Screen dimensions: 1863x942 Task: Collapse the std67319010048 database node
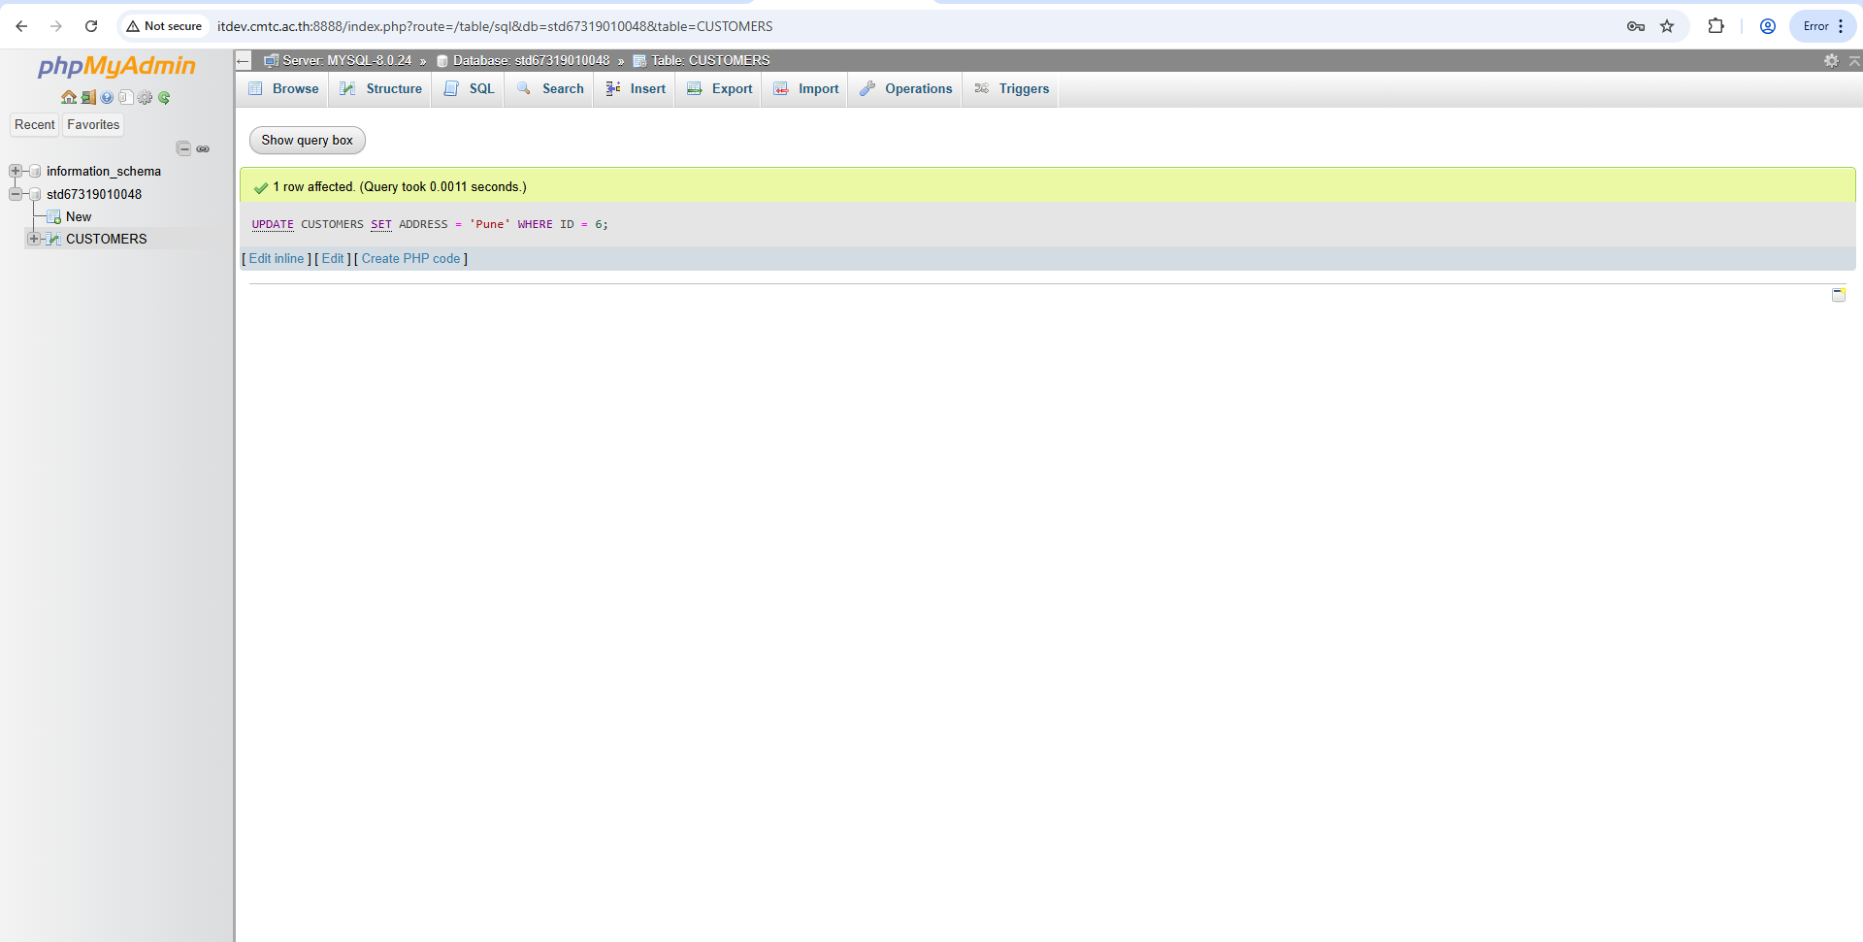(x=16, y=194)
